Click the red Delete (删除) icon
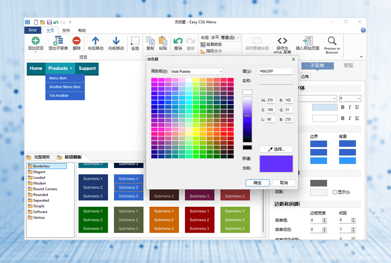Viewport: 391px width, 263px height. pyautogui.click(x=77, y=41)
